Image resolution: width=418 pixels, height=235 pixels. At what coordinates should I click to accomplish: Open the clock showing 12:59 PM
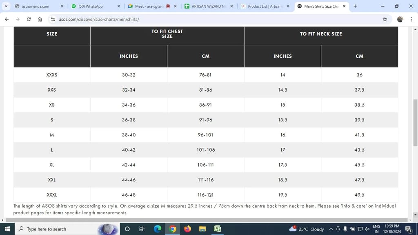(x=392, y=229)
